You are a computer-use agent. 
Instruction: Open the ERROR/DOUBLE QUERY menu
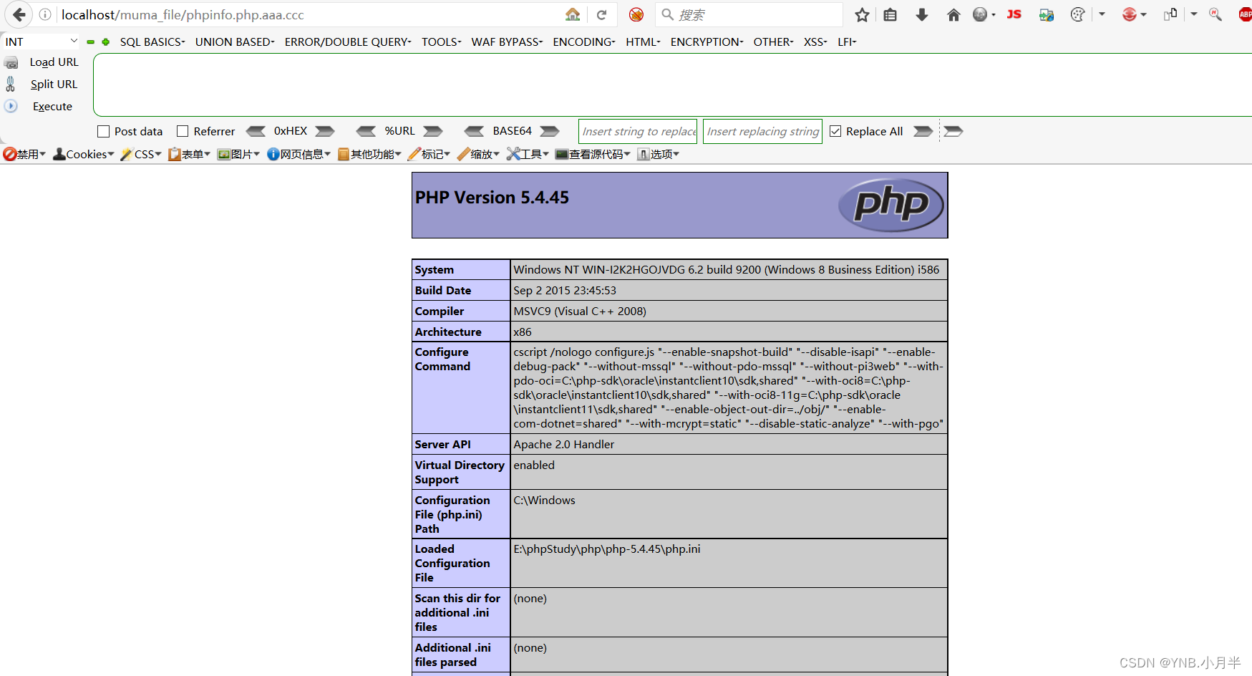coord(348,42)
